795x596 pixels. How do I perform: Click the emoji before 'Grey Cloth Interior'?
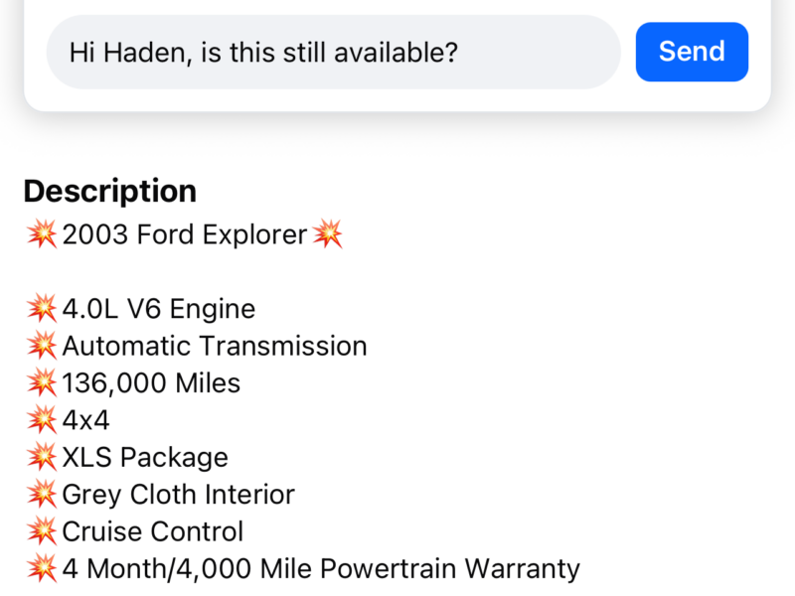[x=42, y=495]
